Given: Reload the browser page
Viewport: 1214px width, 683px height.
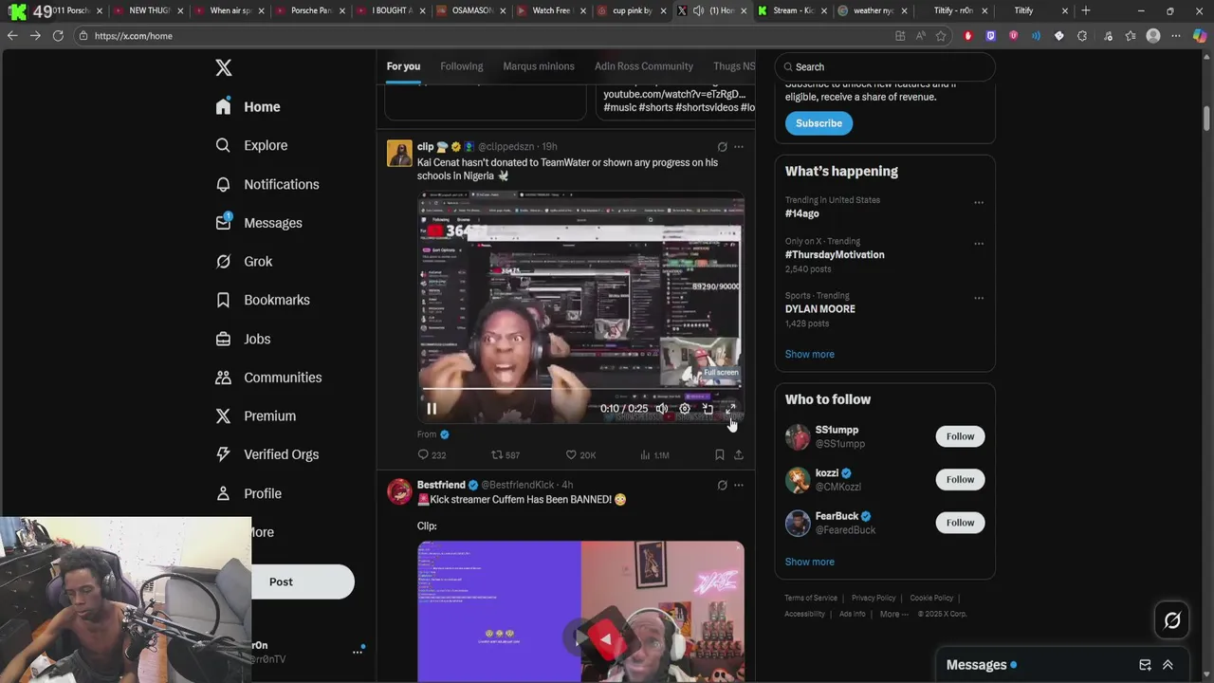Looking at the screenshot, I should pyautogui.click(x=58, y=36).
